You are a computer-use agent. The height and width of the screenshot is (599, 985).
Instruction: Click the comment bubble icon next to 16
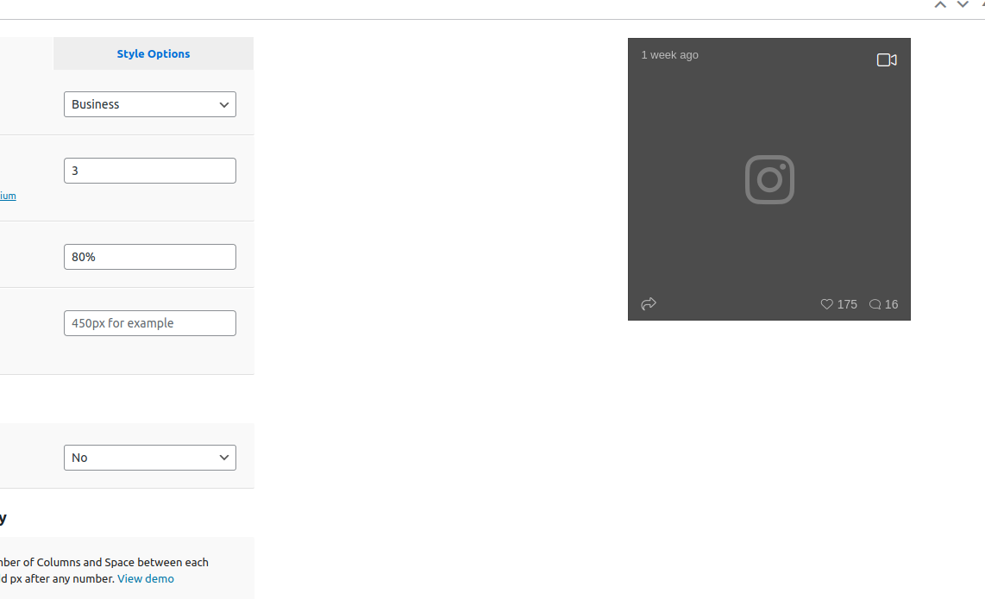(x=875, y=304)
